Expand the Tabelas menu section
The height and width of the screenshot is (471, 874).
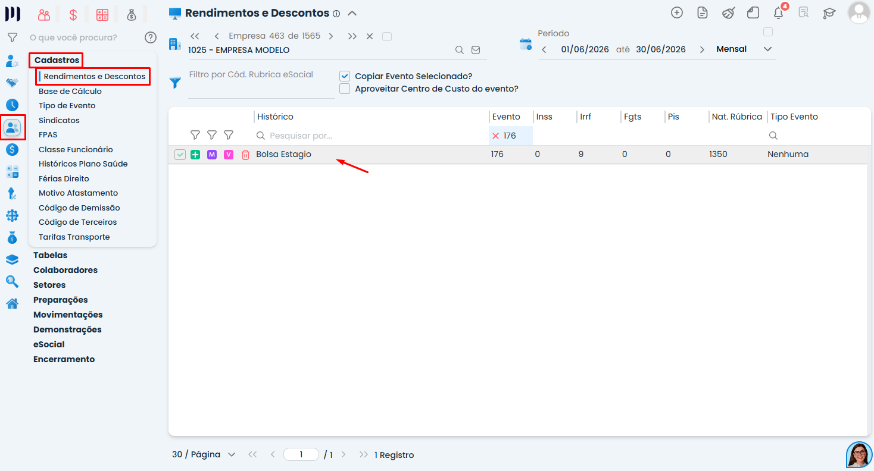coord(50,255)
